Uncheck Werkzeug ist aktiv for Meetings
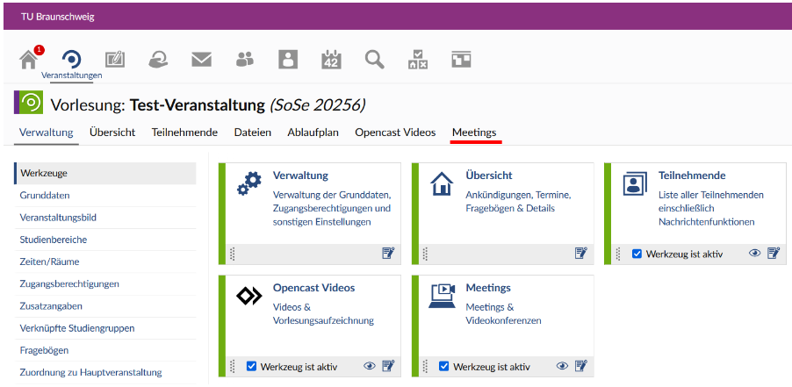 pyautogui.click(x=444, y=366)
